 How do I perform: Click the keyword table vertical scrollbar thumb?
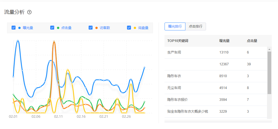tap(269, 73)
